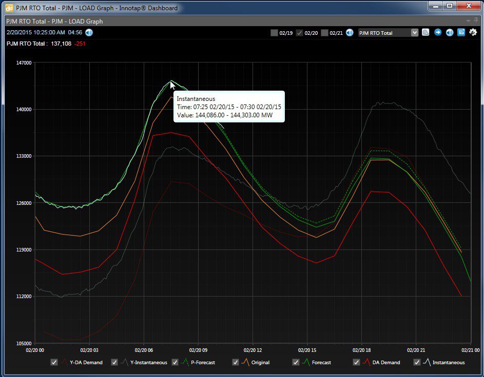Minimize the Innotap Dashboard window
Screen dimensions: 484x377
click(436, 6)
